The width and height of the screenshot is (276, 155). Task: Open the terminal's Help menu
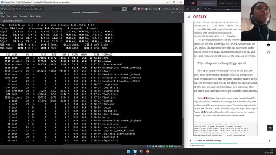(x=38, y=16)
